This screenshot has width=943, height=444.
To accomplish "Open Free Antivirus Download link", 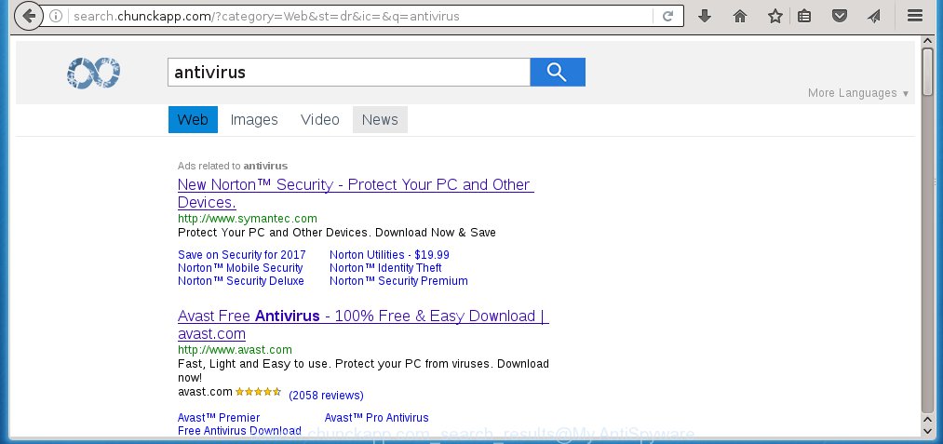I will tap(239, 431).
